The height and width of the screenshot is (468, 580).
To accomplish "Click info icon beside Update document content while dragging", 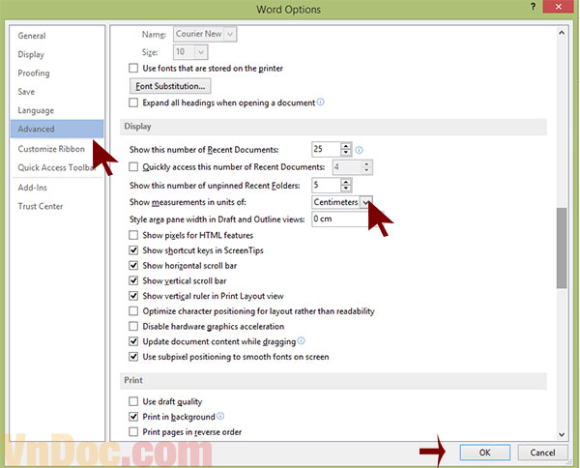I will tap(302, 341).
